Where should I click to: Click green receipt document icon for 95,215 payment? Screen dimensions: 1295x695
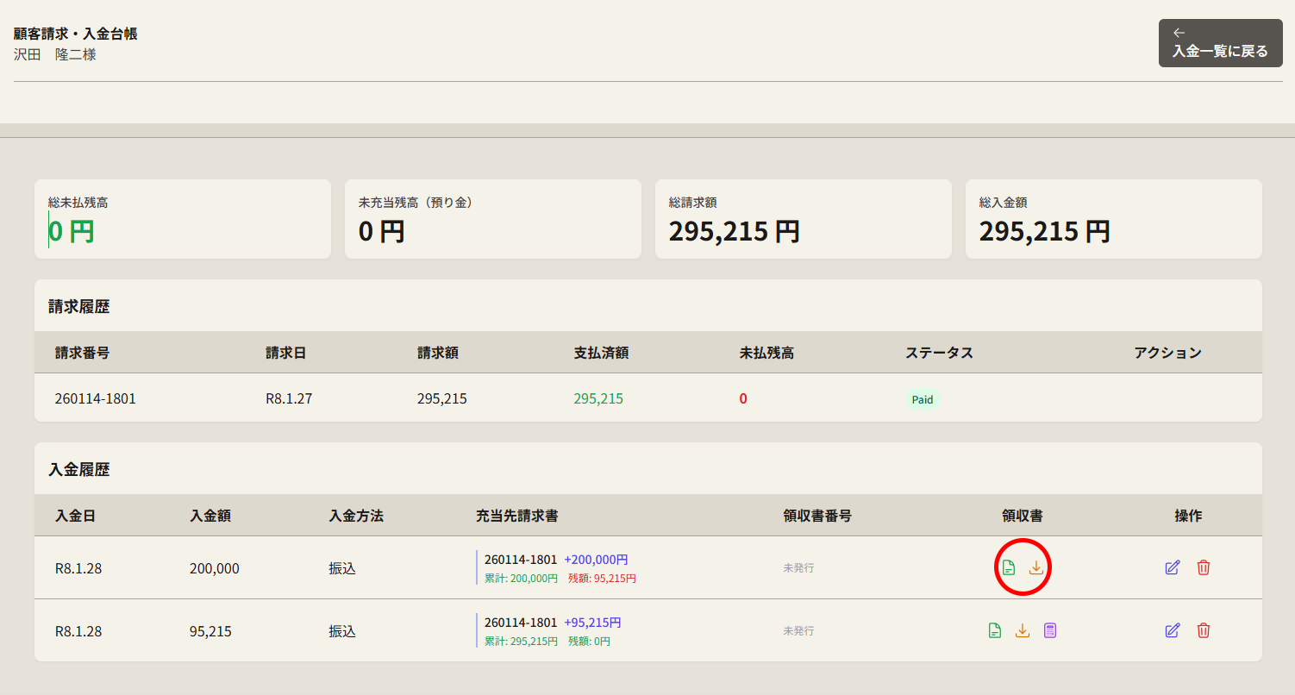tap(995, 630)
